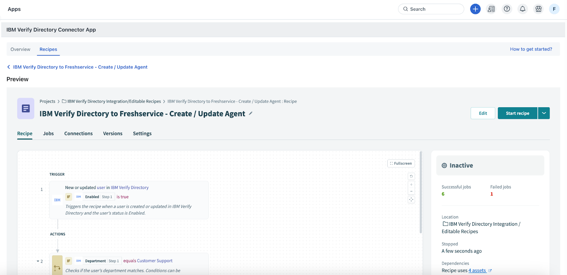This screenshot has height=275, width=567.
Task: Click the trigger step New or updated user
Action: pyautogui.click(x=129, y=200)
